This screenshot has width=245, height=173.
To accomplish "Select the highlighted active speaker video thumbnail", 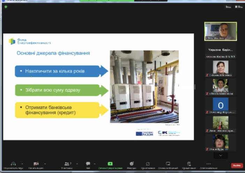I will [x=221, y=31].
